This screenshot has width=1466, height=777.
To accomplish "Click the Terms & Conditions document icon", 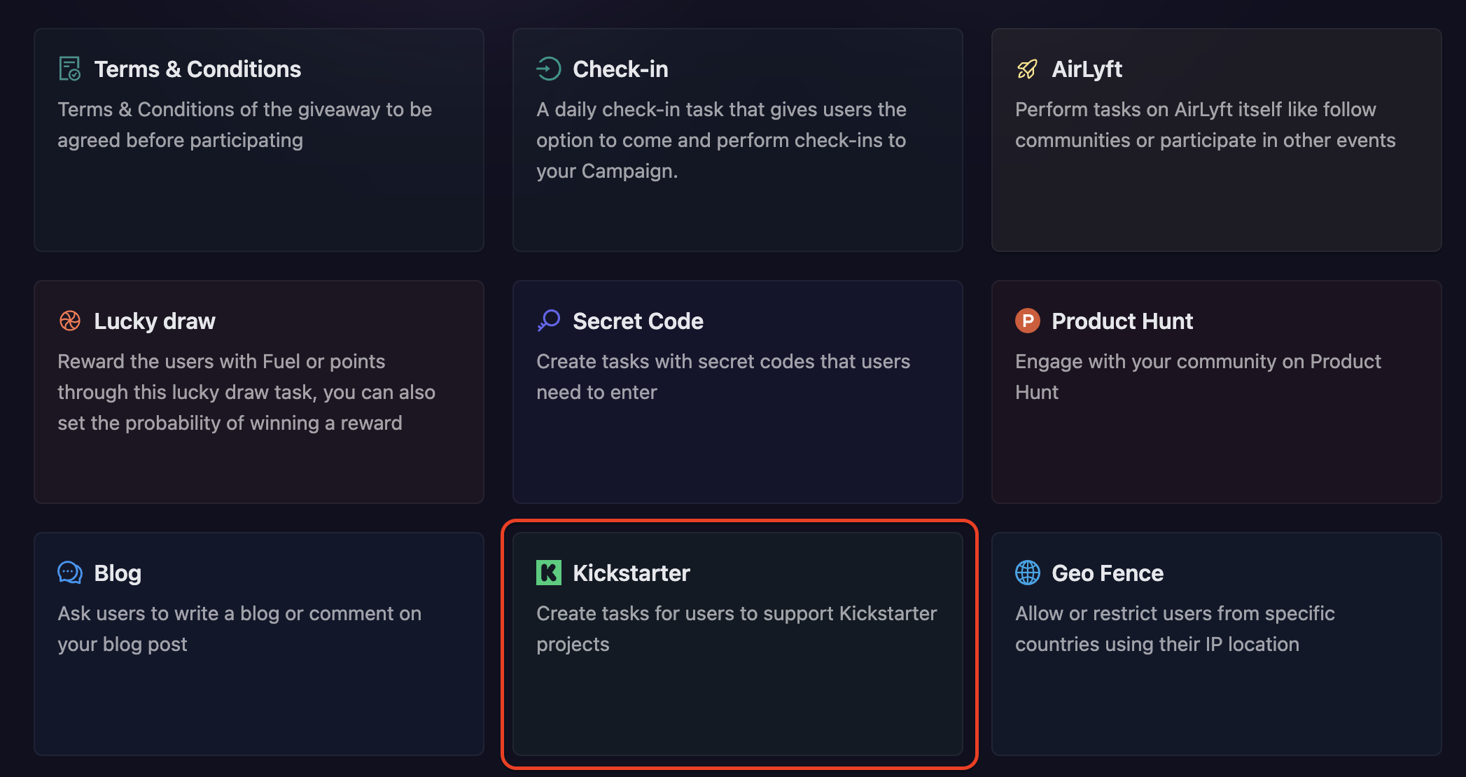I will tap(70, 69).
